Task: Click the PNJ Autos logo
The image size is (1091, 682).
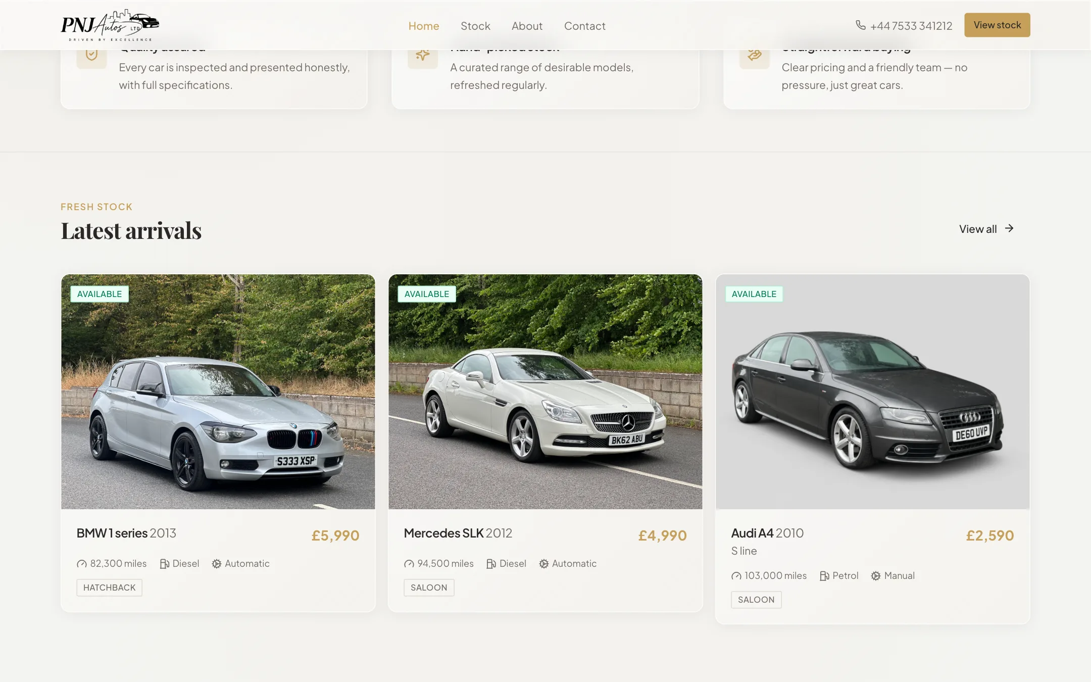Action: coord(110,25)
